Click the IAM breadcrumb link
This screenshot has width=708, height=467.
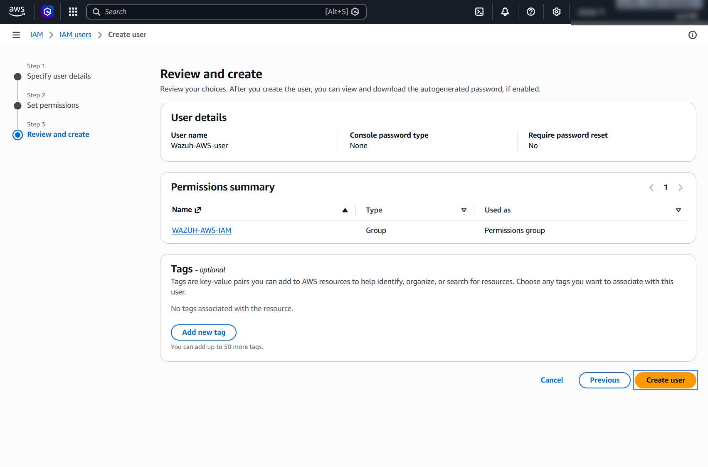37,35
